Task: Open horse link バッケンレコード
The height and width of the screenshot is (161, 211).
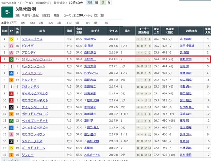Action: [x=34, y=66]
